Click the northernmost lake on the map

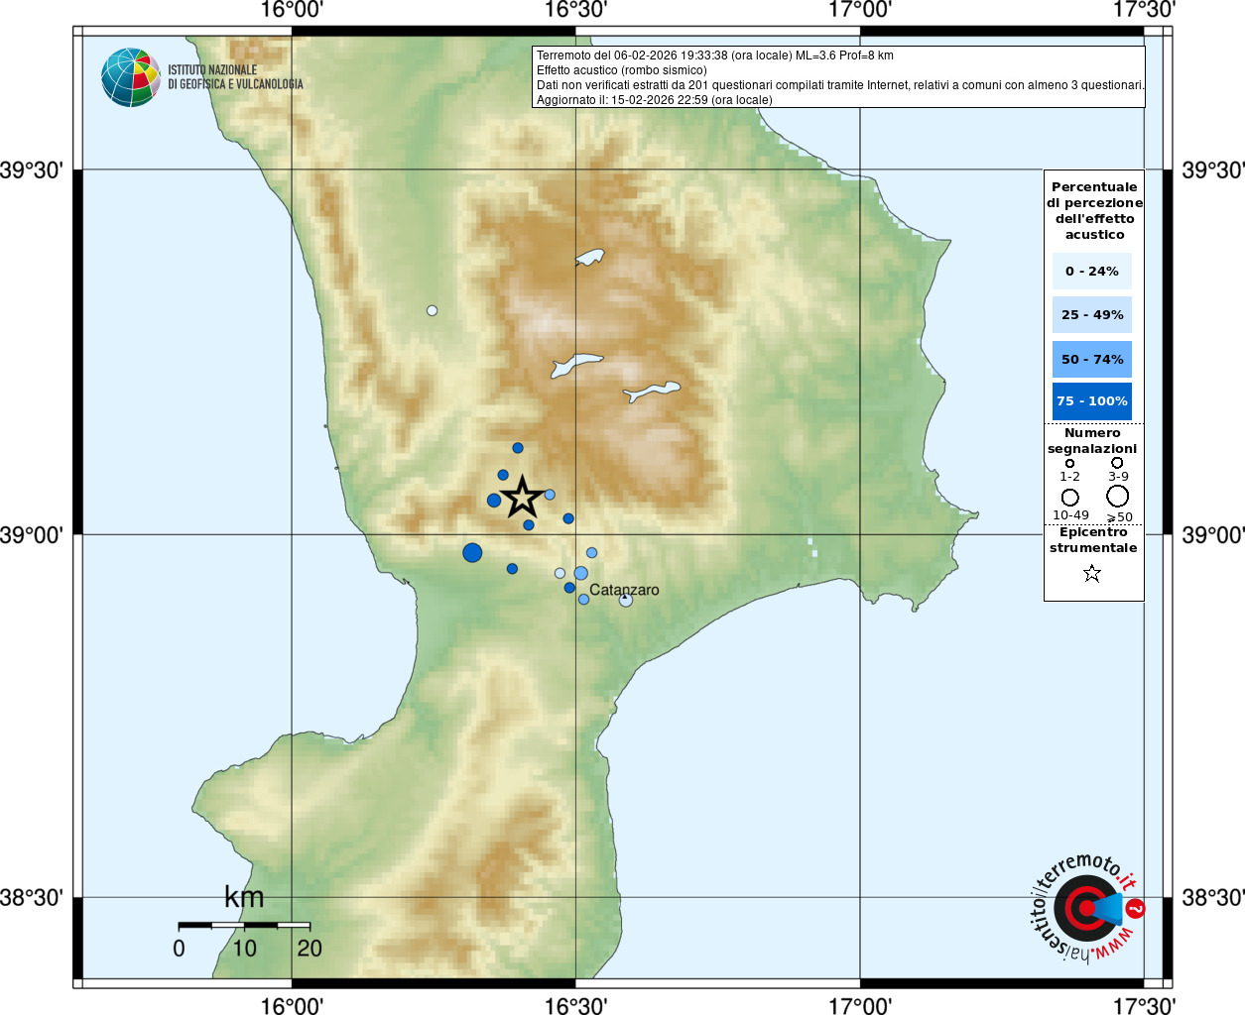[x=589, y=258]
